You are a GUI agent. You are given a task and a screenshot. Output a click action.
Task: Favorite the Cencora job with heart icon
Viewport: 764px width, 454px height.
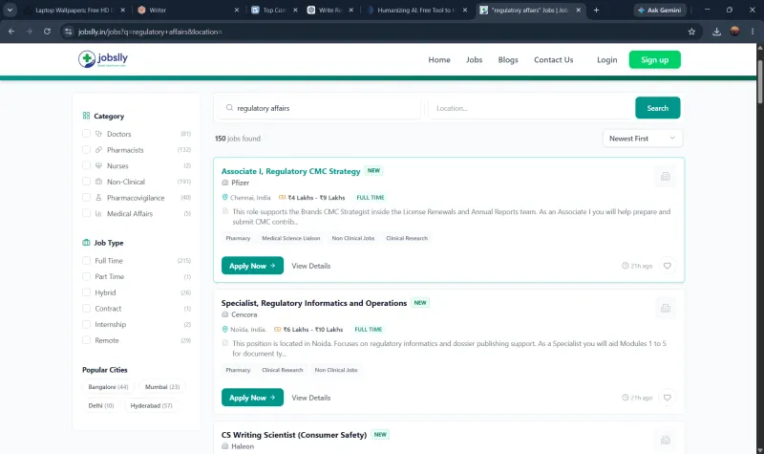(667, 398)
